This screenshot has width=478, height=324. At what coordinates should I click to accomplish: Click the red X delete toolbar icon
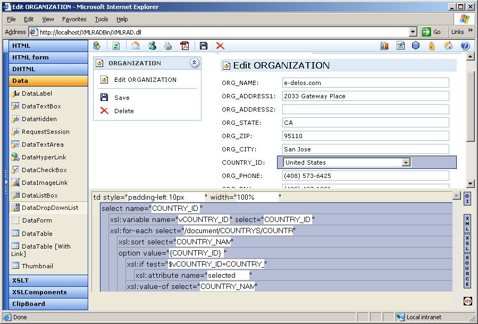point(220,46)
